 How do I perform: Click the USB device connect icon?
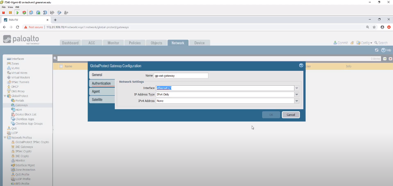66,13
